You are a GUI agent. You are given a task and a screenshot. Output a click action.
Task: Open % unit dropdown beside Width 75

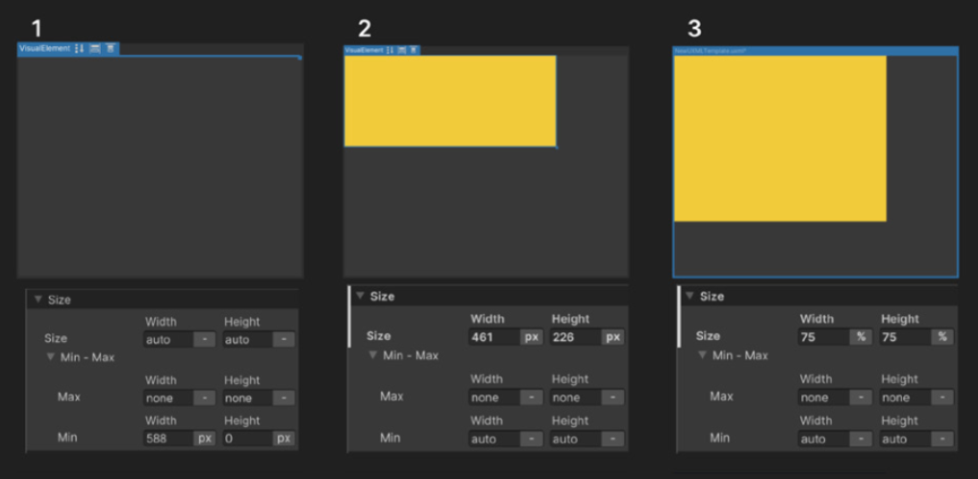point(861,337)
